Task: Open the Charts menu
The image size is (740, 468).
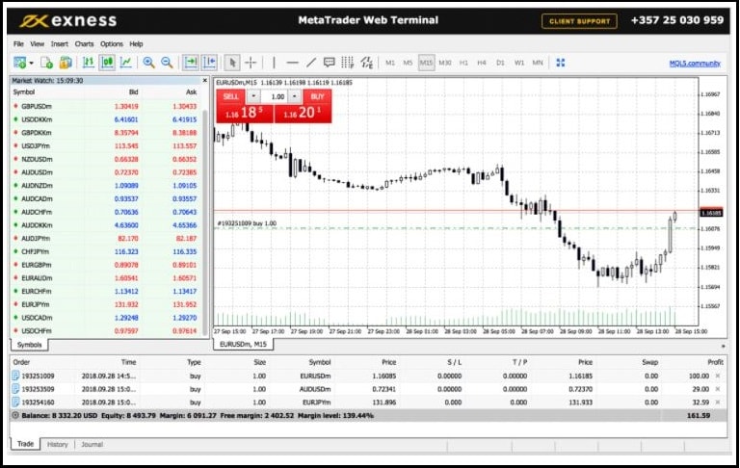Action: tap(84, 43)
